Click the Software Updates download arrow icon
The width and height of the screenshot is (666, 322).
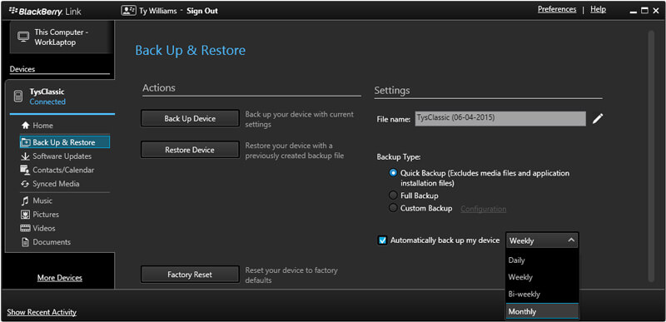point(25,156)
